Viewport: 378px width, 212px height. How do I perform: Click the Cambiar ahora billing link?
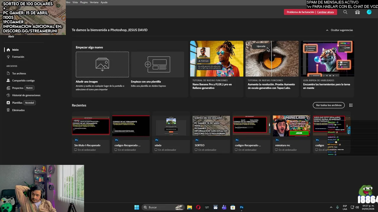click(x=325, y=12)
